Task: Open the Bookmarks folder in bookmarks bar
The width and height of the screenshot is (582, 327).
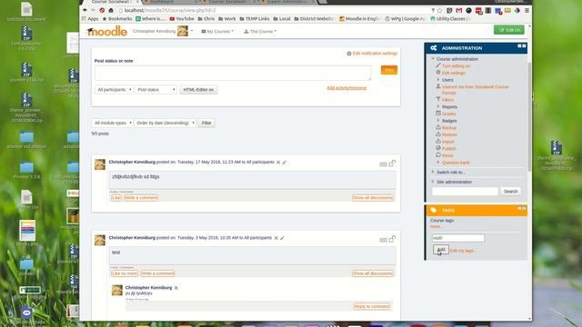Action: click(117, 18)
